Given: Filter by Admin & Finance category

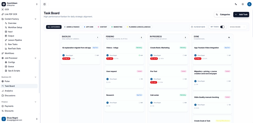Looking at the screenshot, I should (x=72, y=27).
